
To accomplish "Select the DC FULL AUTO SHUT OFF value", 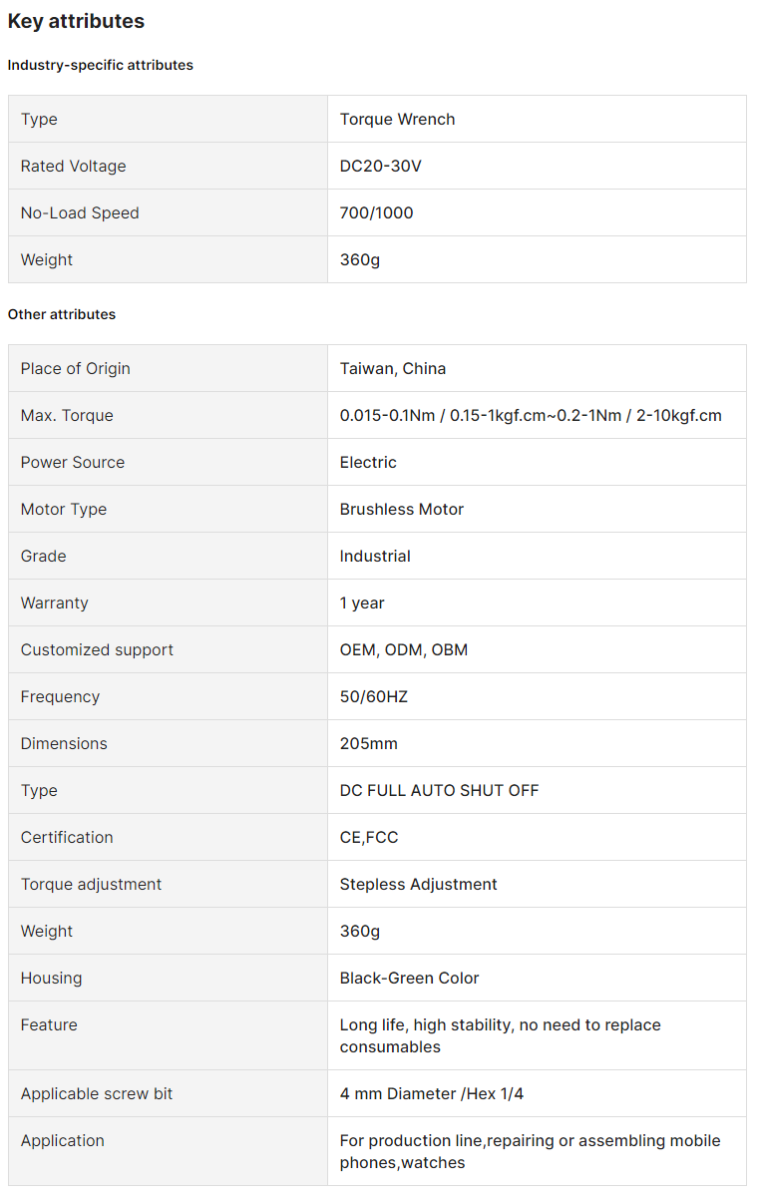I will point(439,790).
